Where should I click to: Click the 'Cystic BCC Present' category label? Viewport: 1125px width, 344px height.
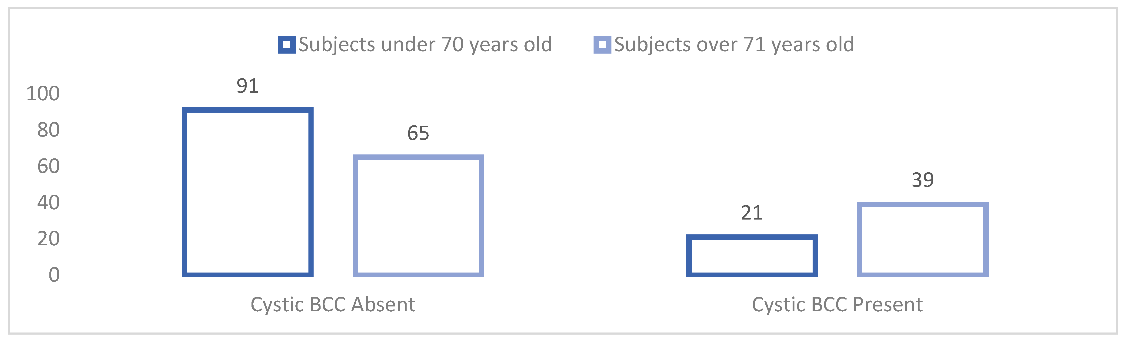[x=837, y=304]
